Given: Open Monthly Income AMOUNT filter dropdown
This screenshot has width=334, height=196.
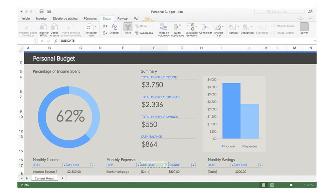Looking at the screenshot, I should click(x=92, y=165).
